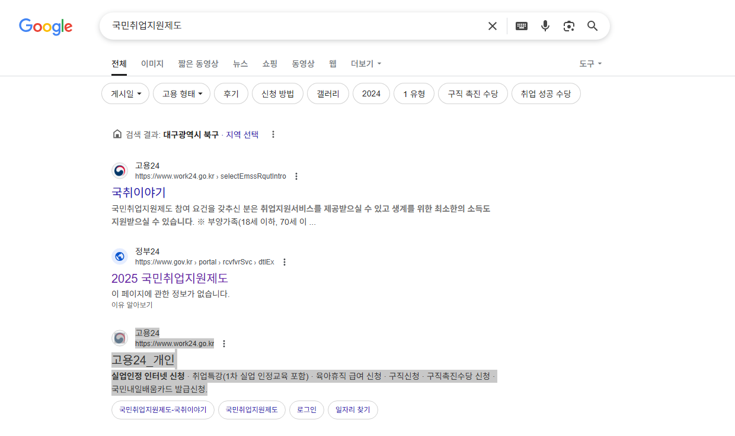
Task: Click favicon beside 고용24_개인 result
Action: [120, 338]
